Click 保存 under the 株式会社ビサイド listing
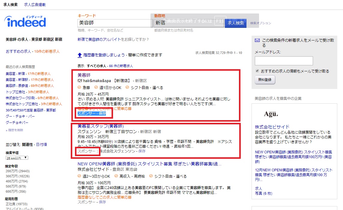Screen dimensions: 343x210 coord(102,202)
